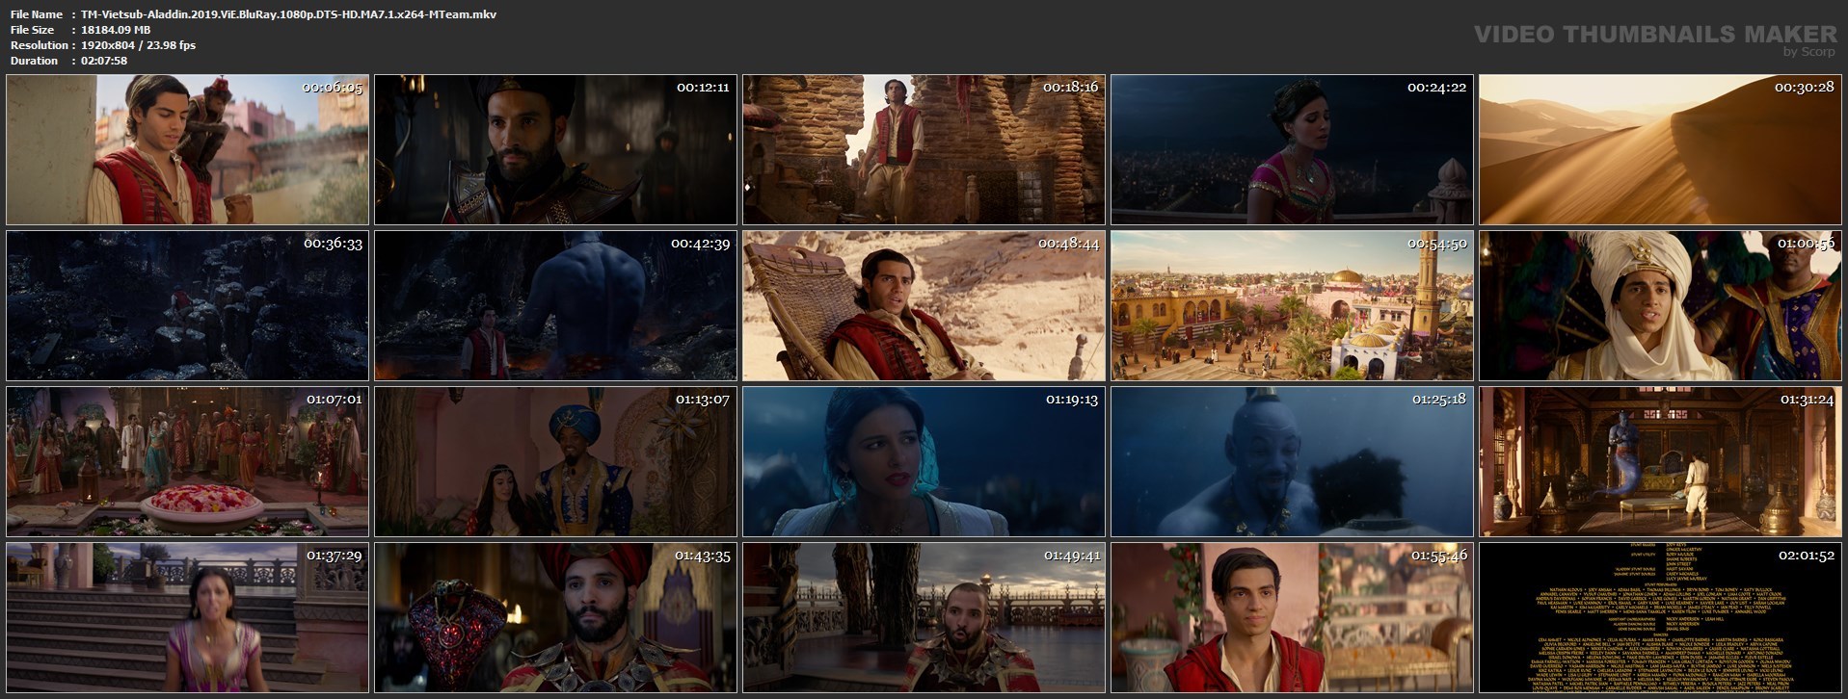Select the thumbnail stamped 00:18:16
Screen dimensions: 1848x699
click(x=924, y=150)
